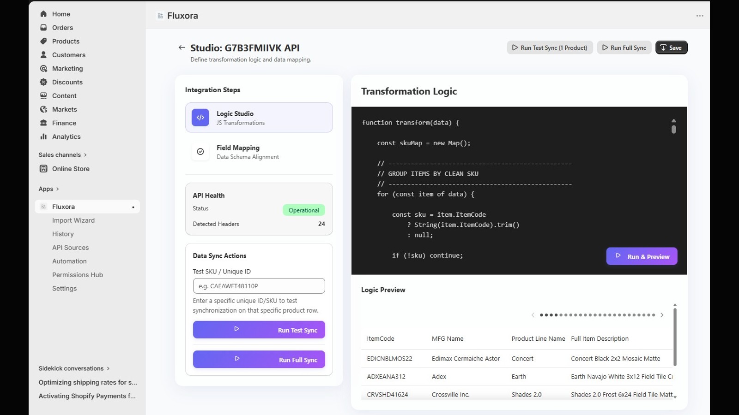Image resolution: width=739 pixels, height=415 pixels.
Task: Click the Fluxora logo icon in the header
Action: tap(160, 16)
